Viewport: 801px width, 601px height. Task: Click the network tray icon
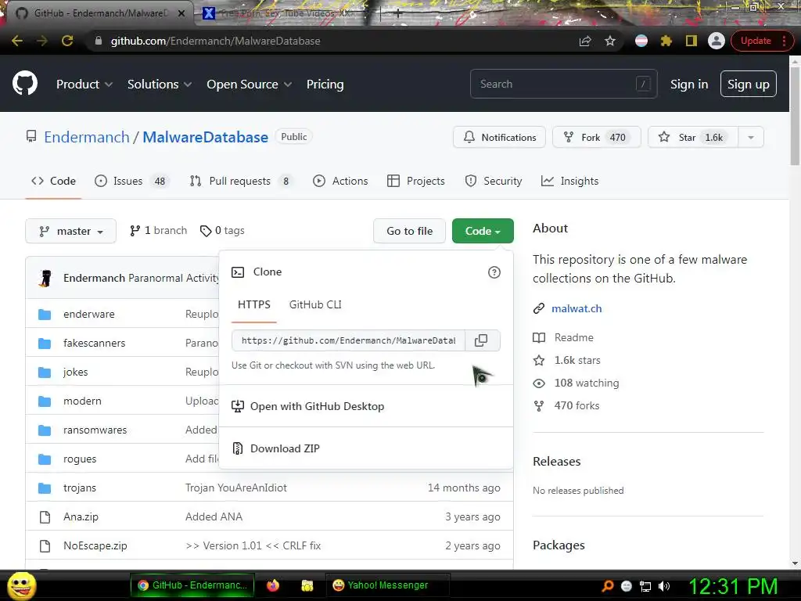tap(645, 586)
